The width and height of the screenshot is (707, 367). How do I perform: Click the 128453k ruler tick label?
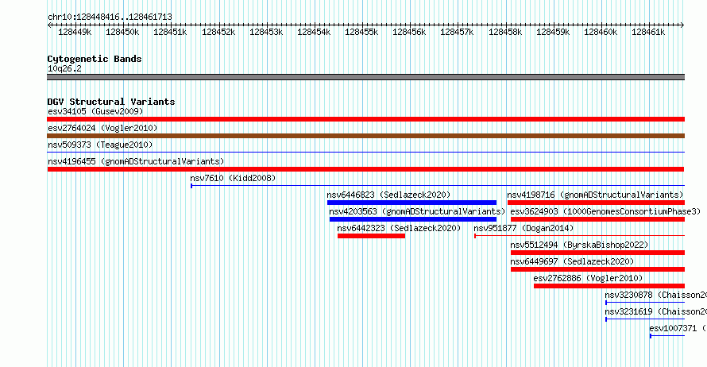266,32
